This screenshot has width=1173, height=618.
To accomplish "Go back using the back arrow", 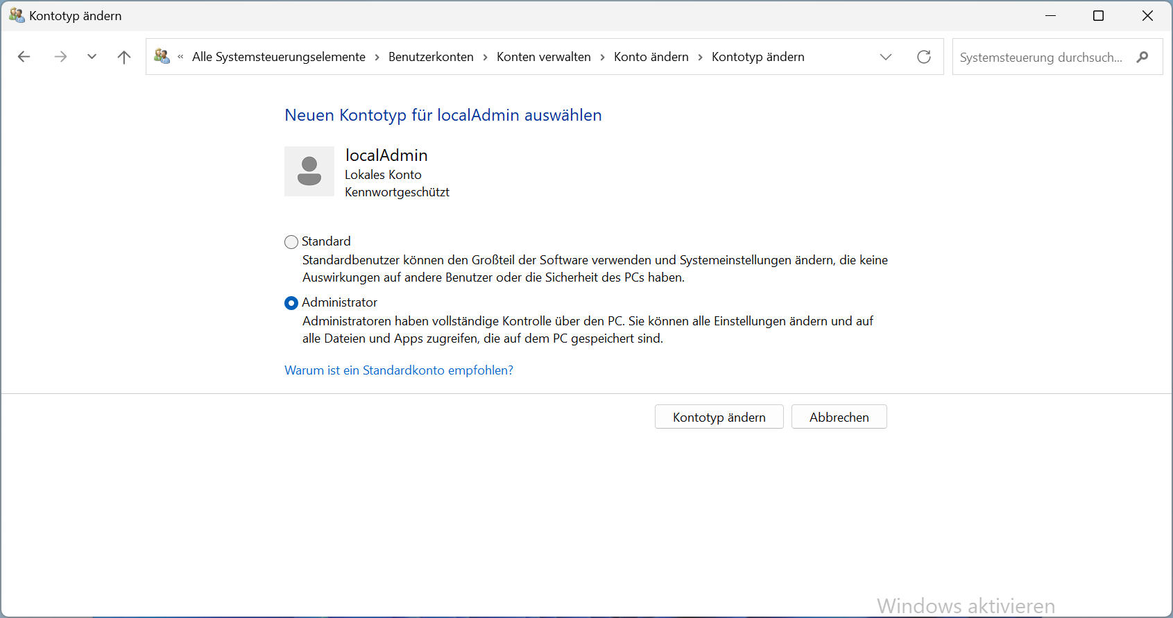I will point(24,57).
